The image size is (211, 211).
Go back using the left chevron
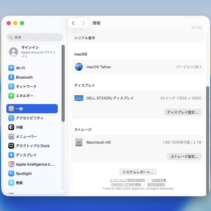tap(73, 23)
